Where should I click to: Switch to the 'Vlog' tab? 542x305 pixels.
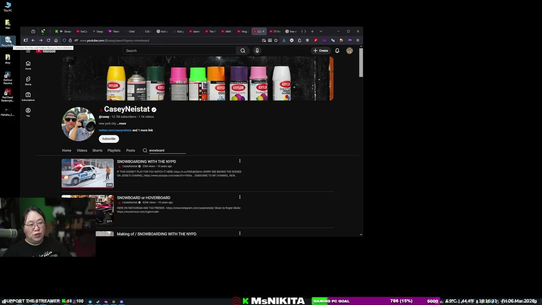[242, 31]
